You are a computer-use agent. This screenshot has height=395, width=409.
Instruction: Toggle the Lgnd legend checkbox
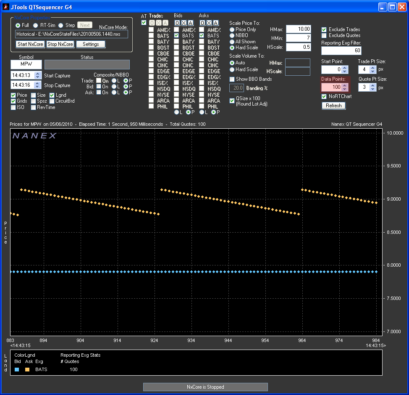(x=52, y=95)
